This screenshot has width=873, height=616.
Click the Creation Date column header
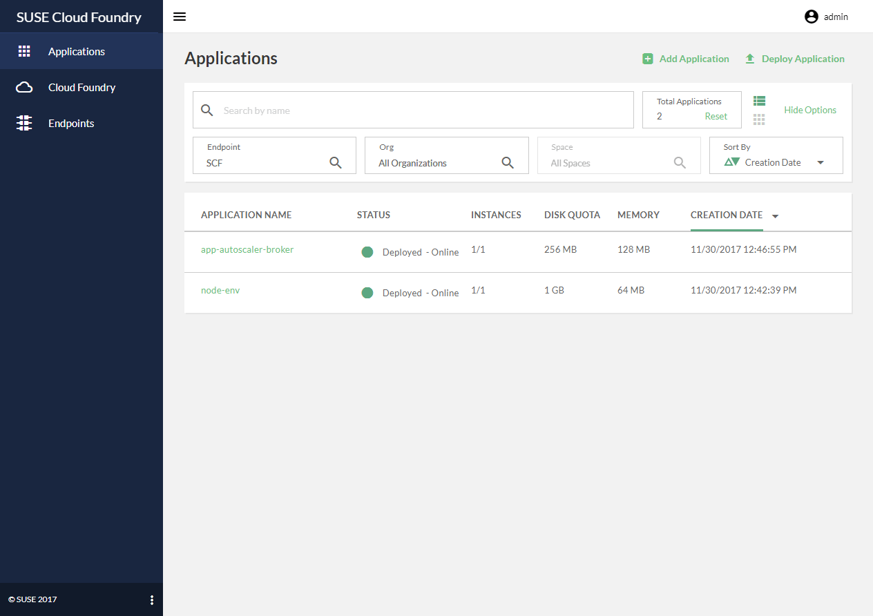[727, 215]
